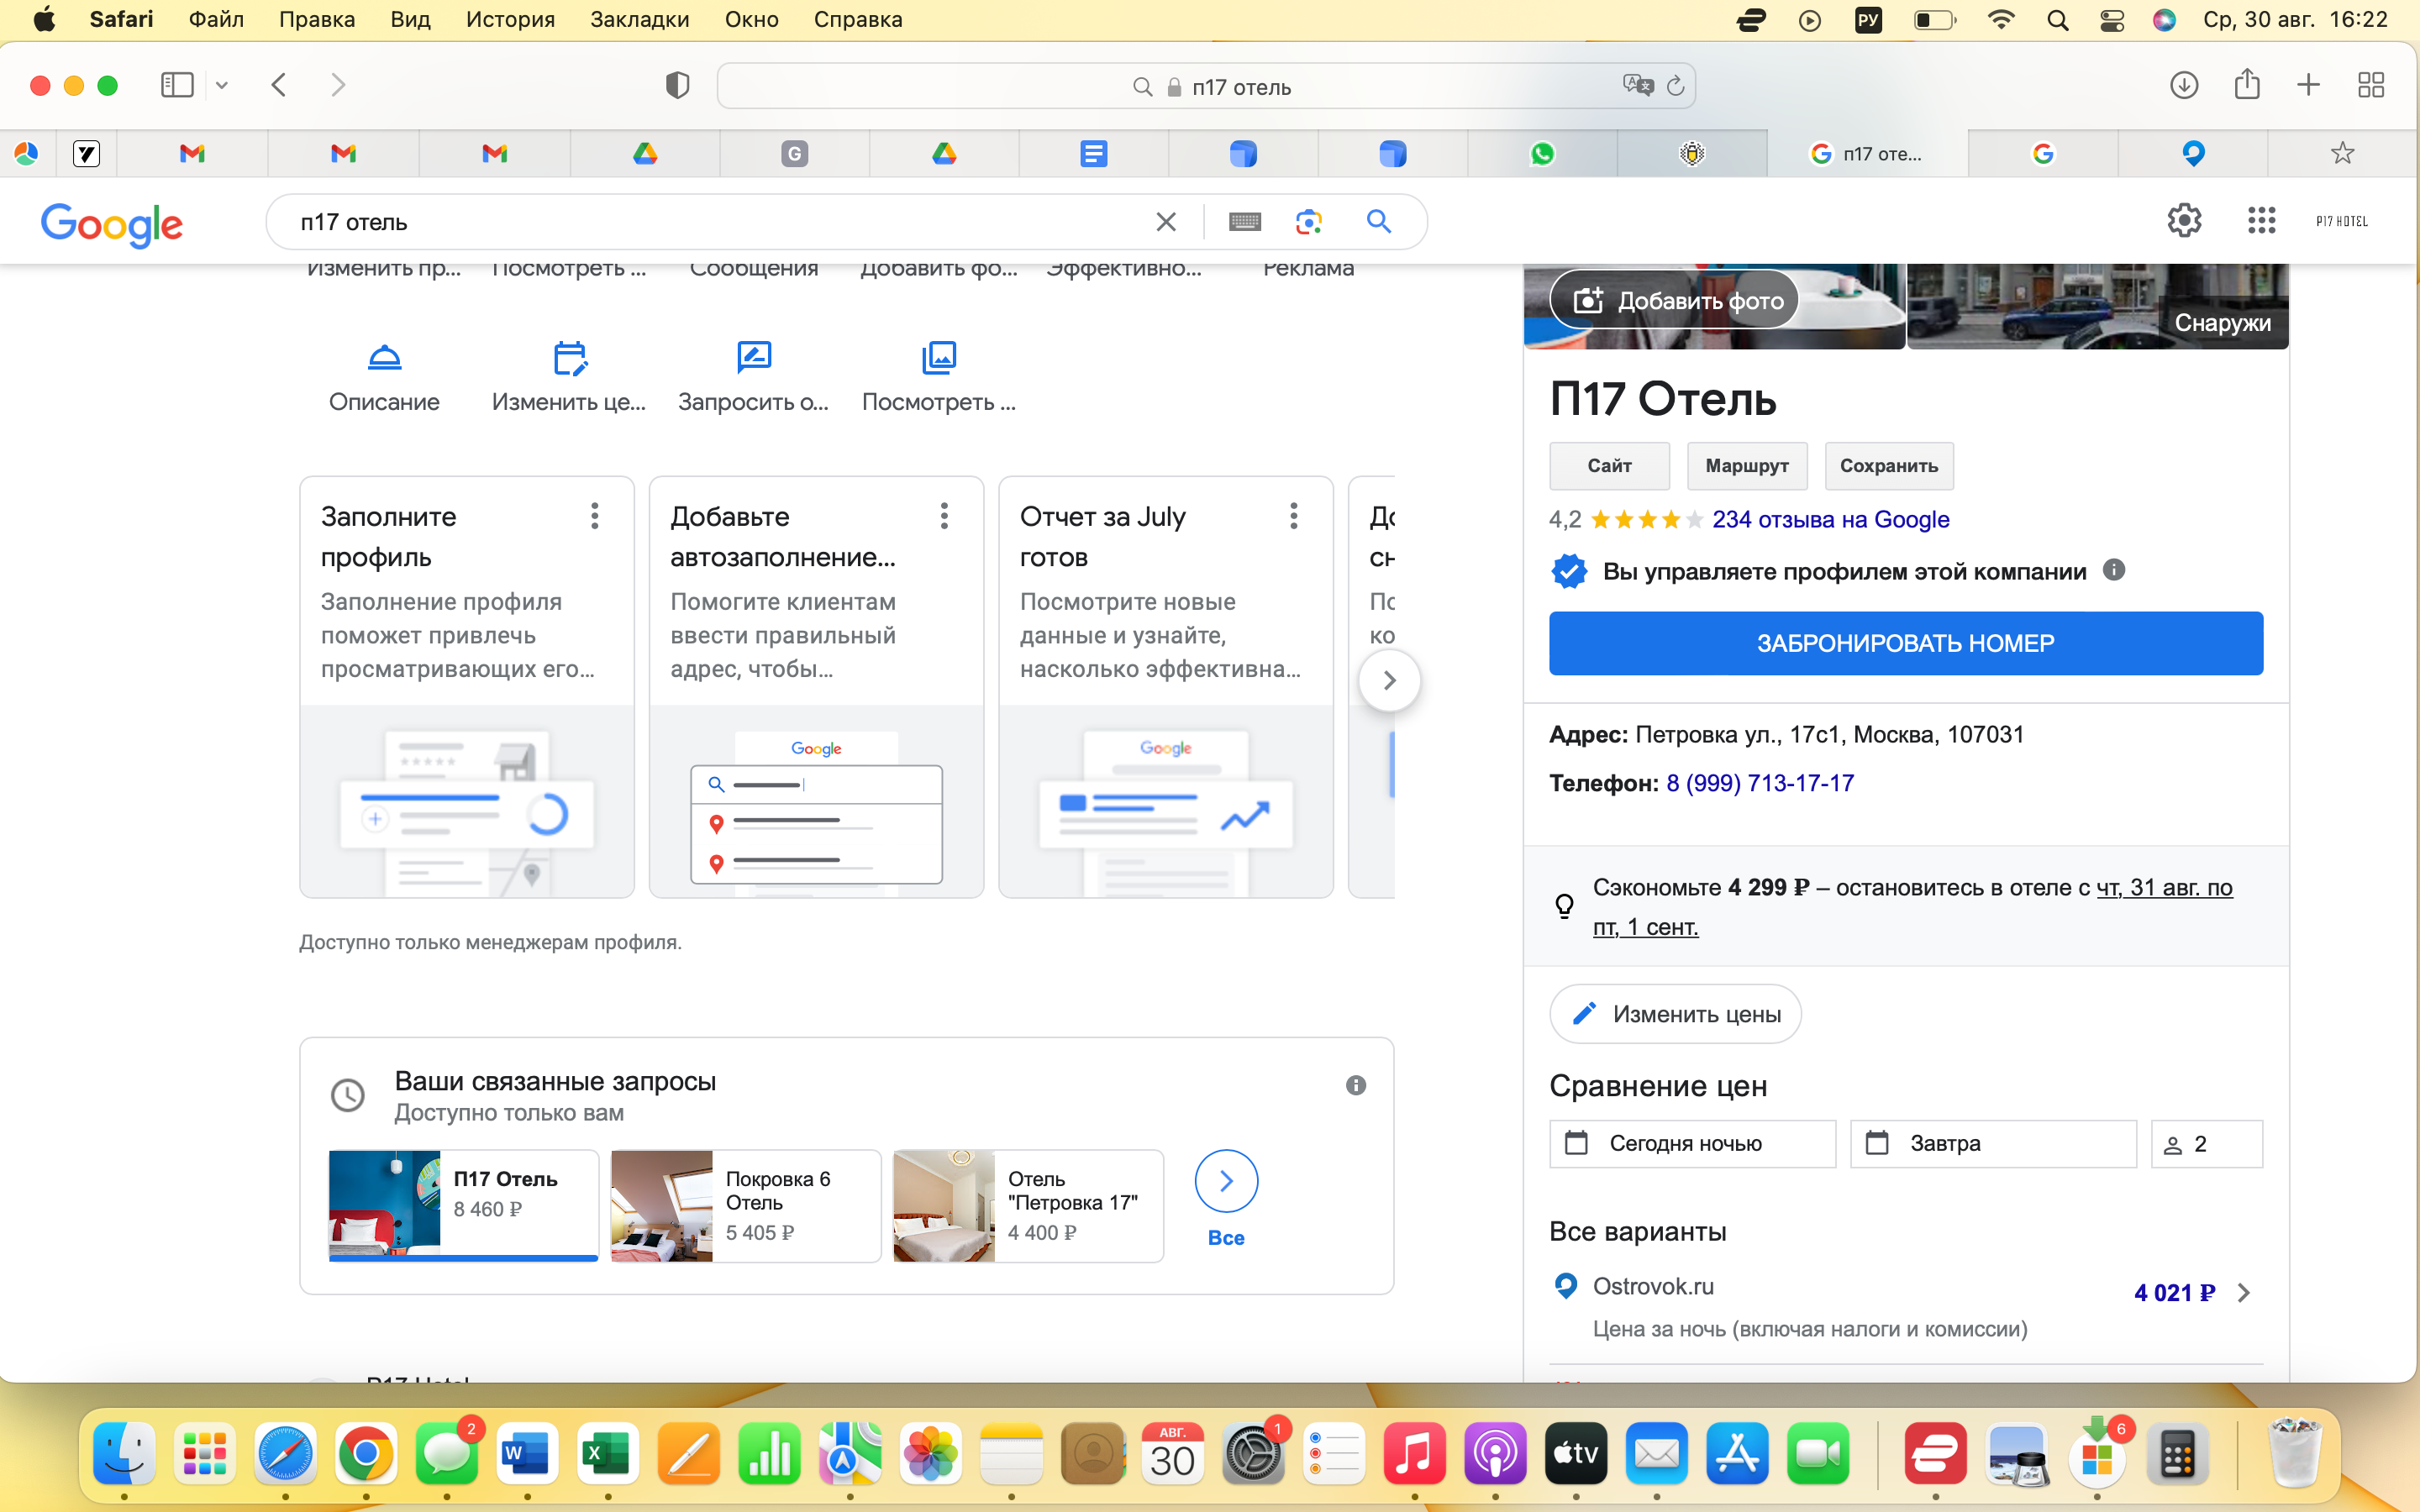The image size is (2420, 1512).
Task: Open the Google apps grid
Action: tap(2262, 220)
